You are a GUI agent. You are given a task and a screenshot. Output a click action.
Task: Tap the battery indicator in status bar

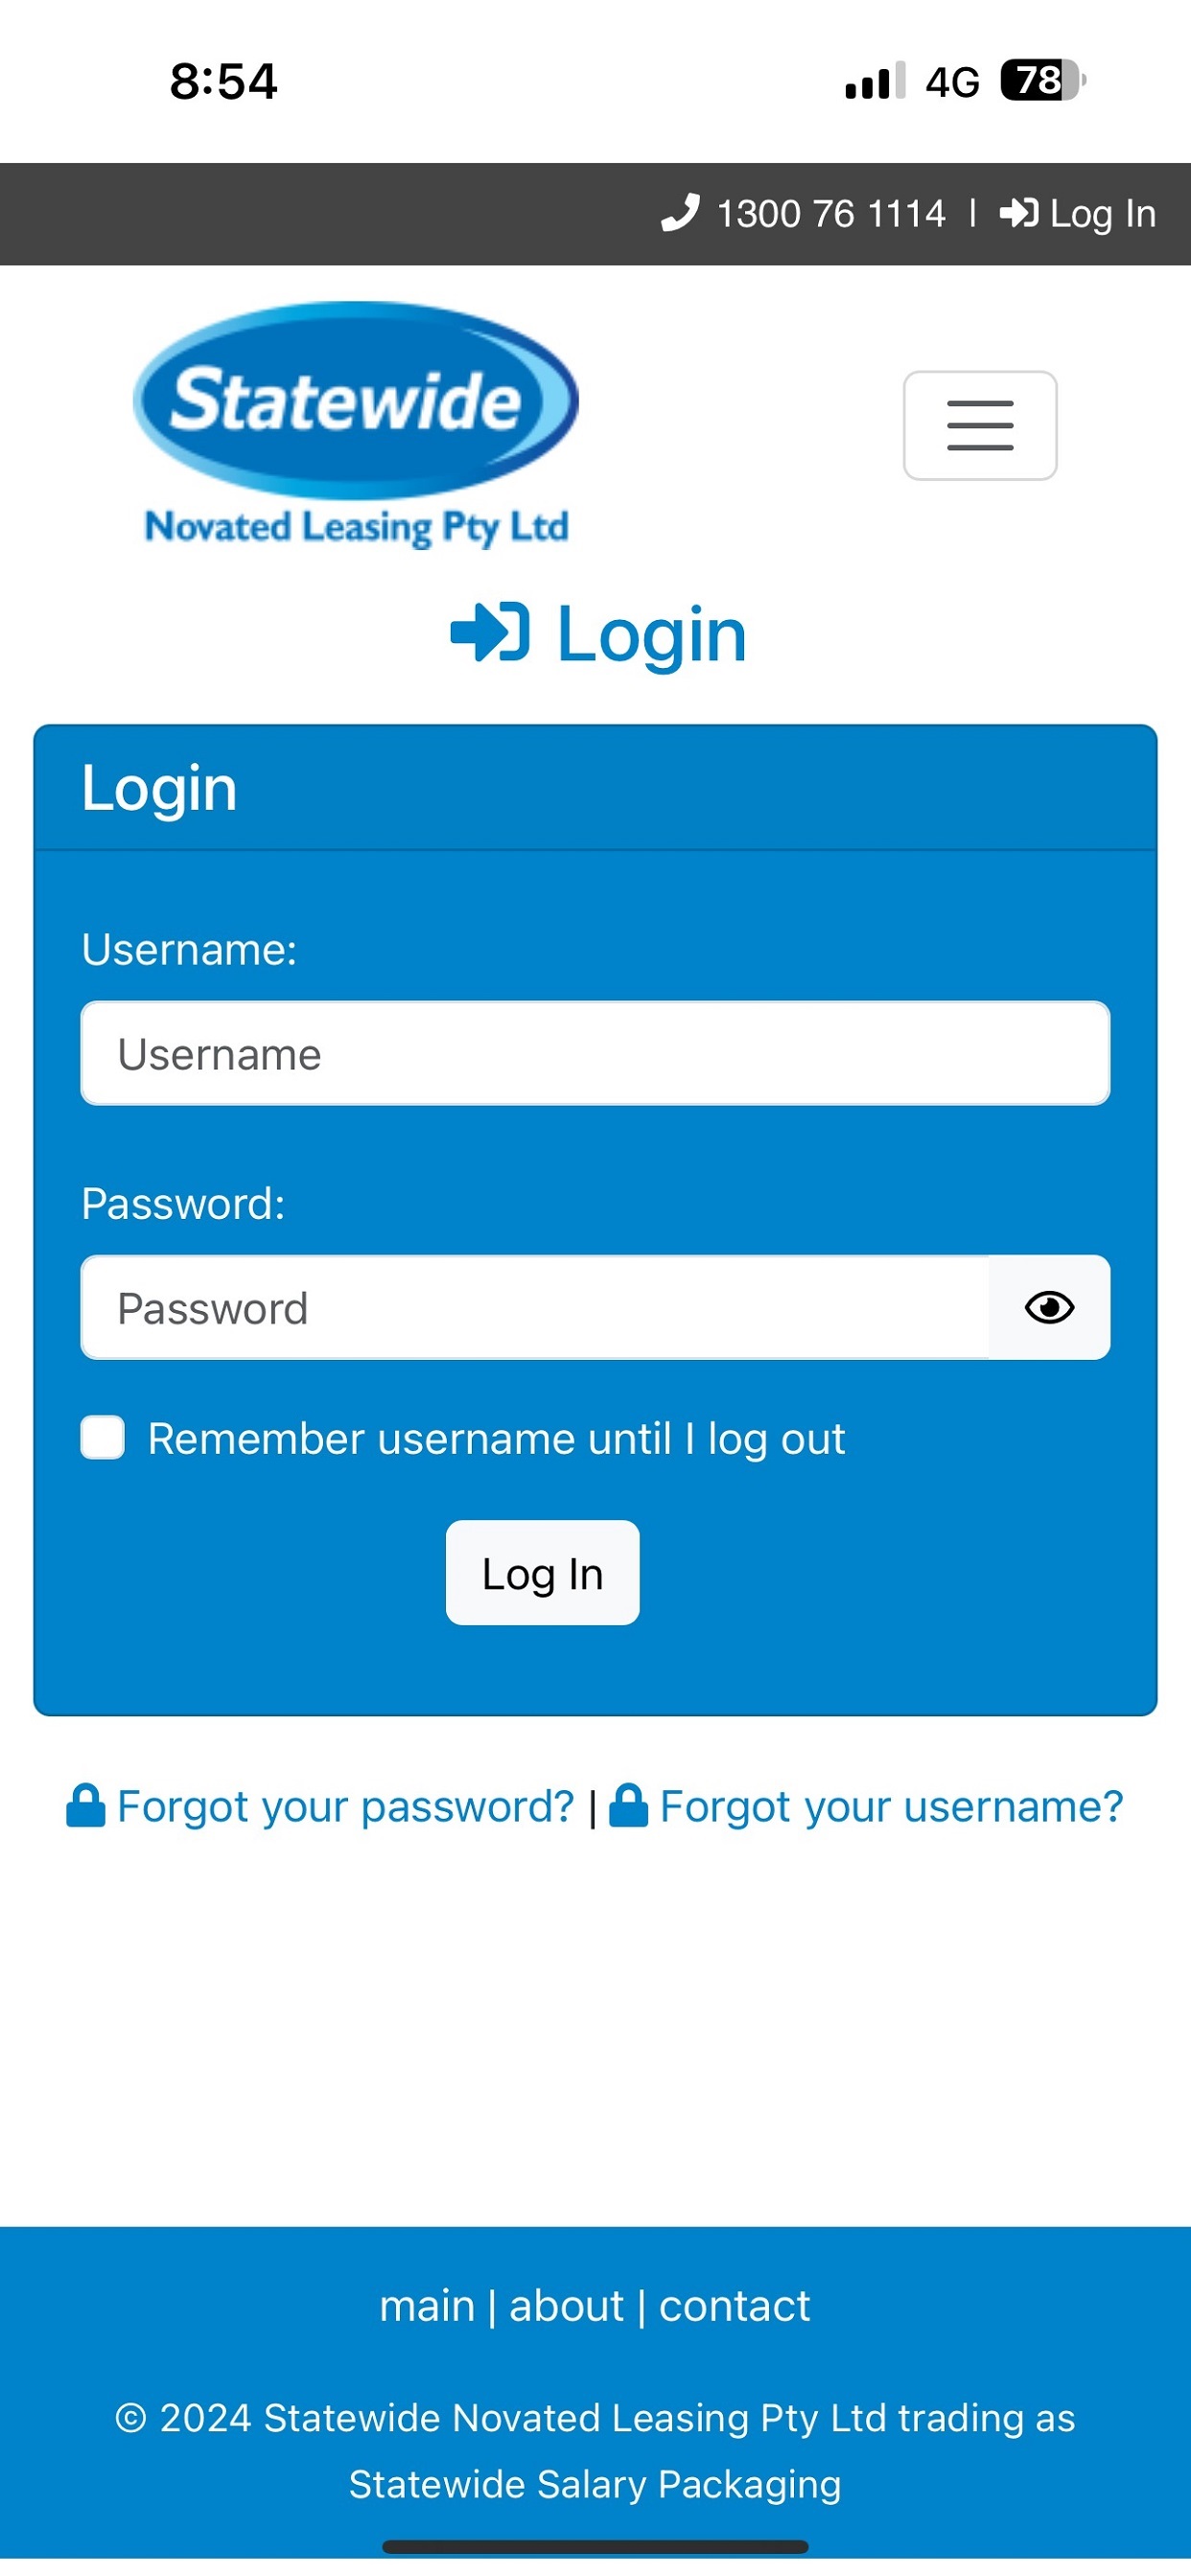point(1043,80)
